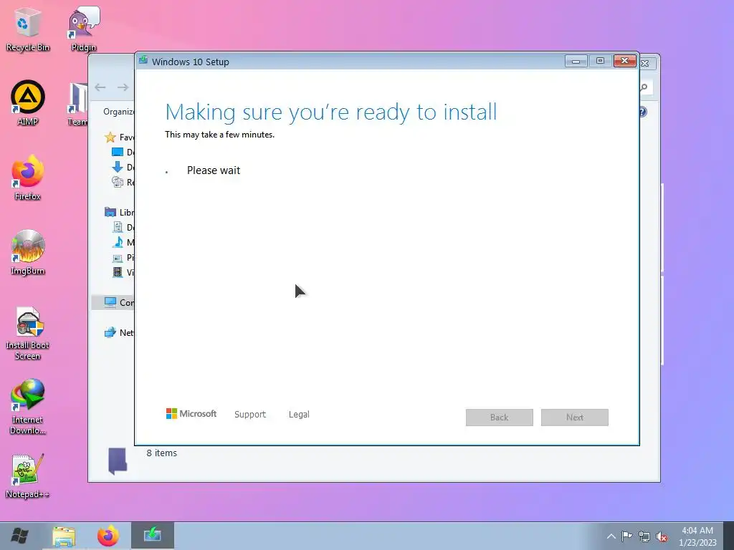Click the Windows 10 Setup title icon
Image resolution: width=734 pixels, height=550 pixels.
[143, 62]
